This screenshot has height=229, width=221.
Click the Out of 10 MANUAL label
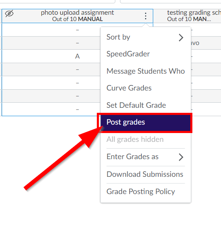(x=77, y=19)
